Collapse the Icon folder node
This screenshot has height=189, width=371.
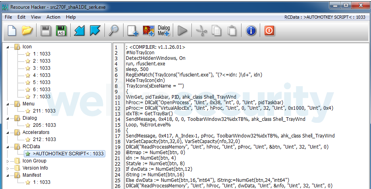tap(9, 47)
